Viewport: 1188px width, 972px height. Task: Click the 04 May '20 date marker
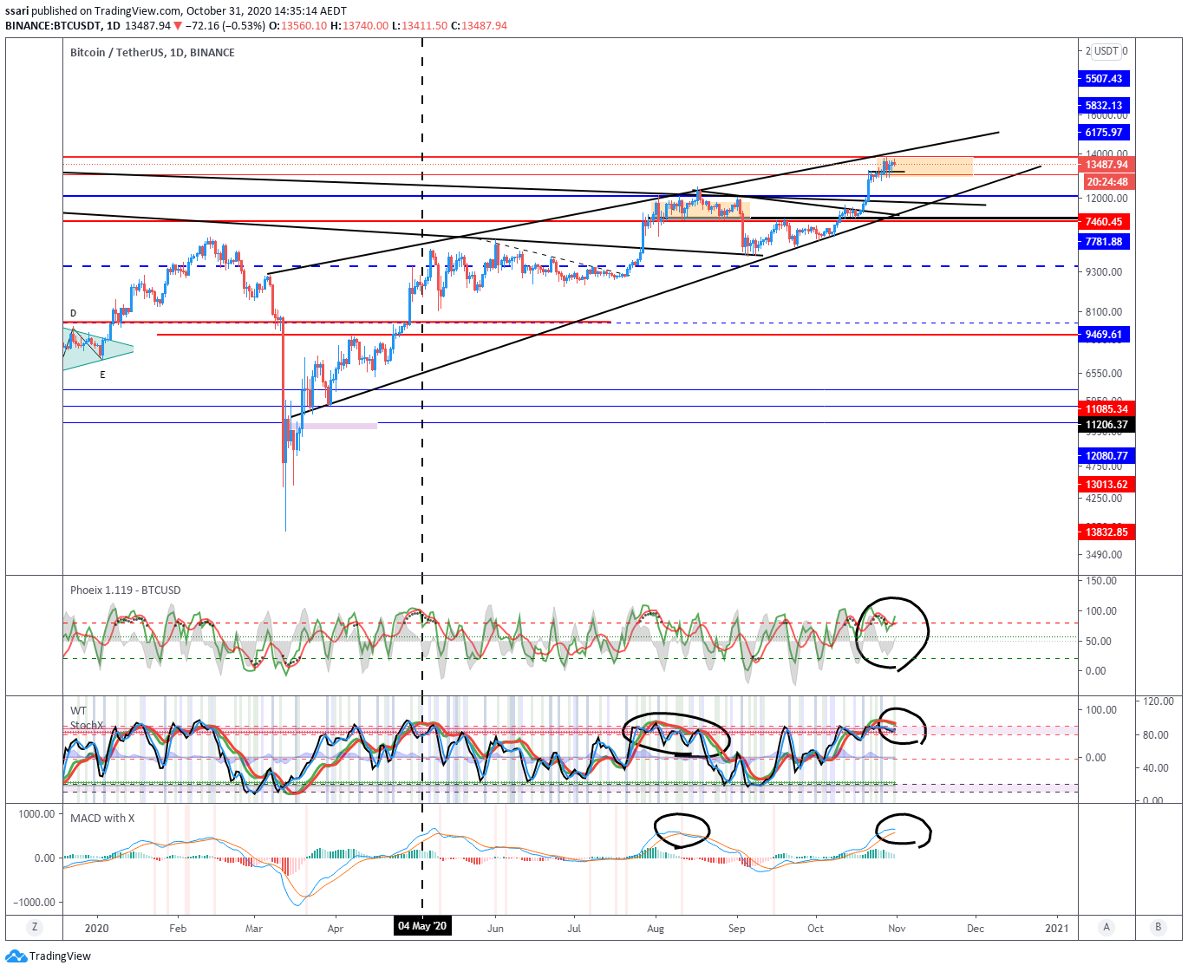click(422, 926)
